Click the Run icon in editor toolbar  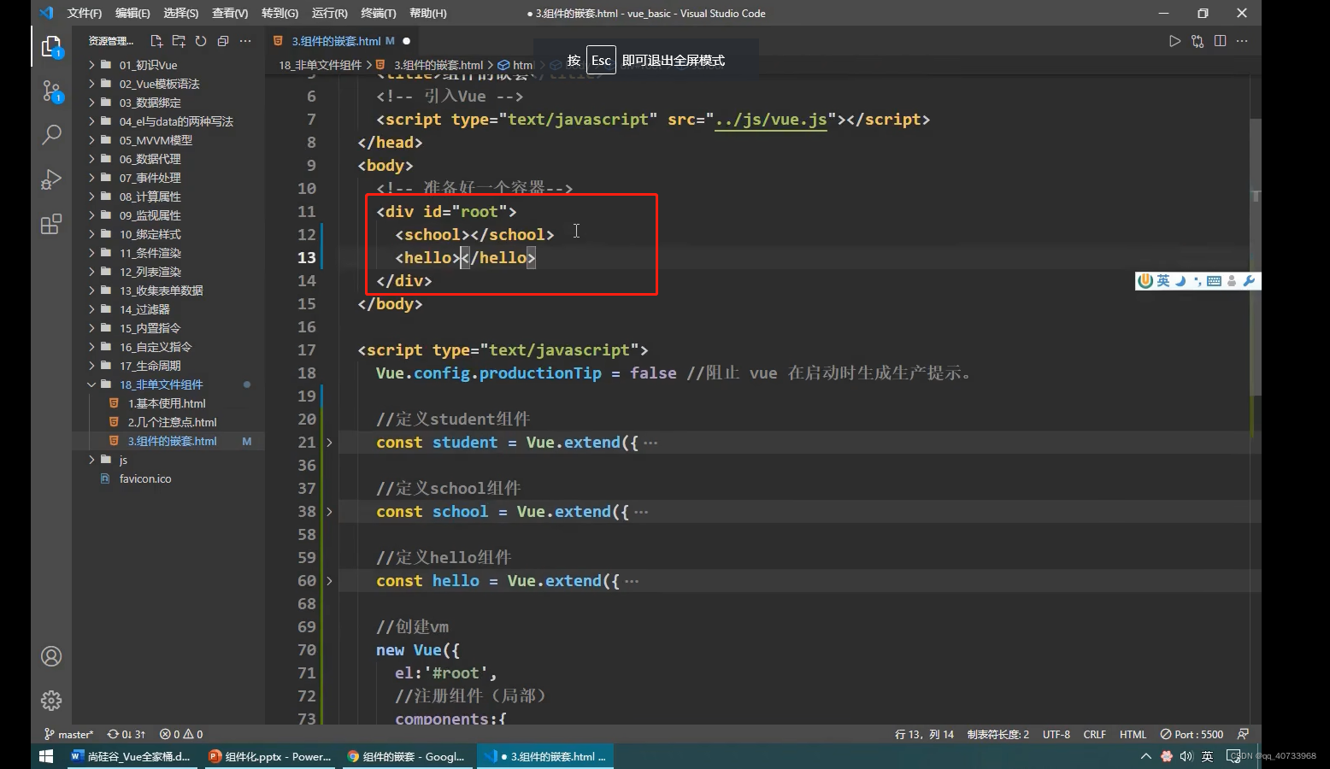tap(1174, 41)
